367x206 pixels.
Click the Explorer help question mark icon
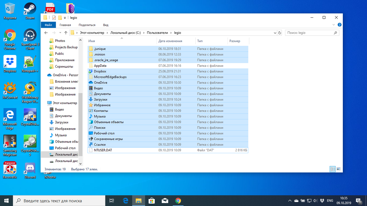[339, 25]
